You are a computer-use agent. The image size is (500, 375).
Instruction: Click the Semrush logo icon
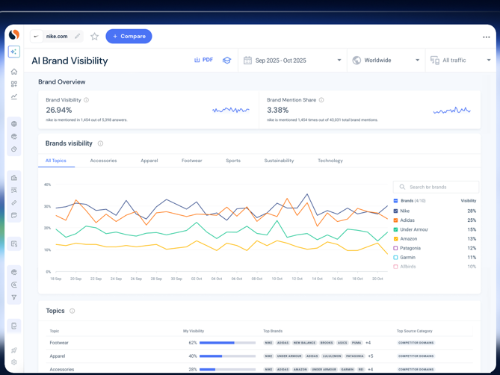tap(14, 34)
